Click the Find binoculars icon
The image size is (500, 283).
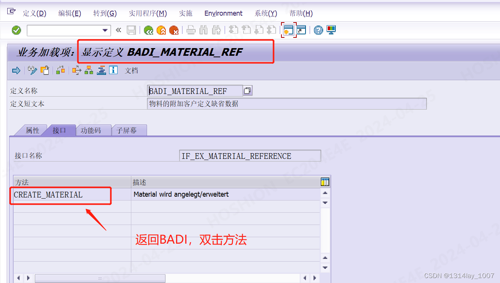[204, 30]
